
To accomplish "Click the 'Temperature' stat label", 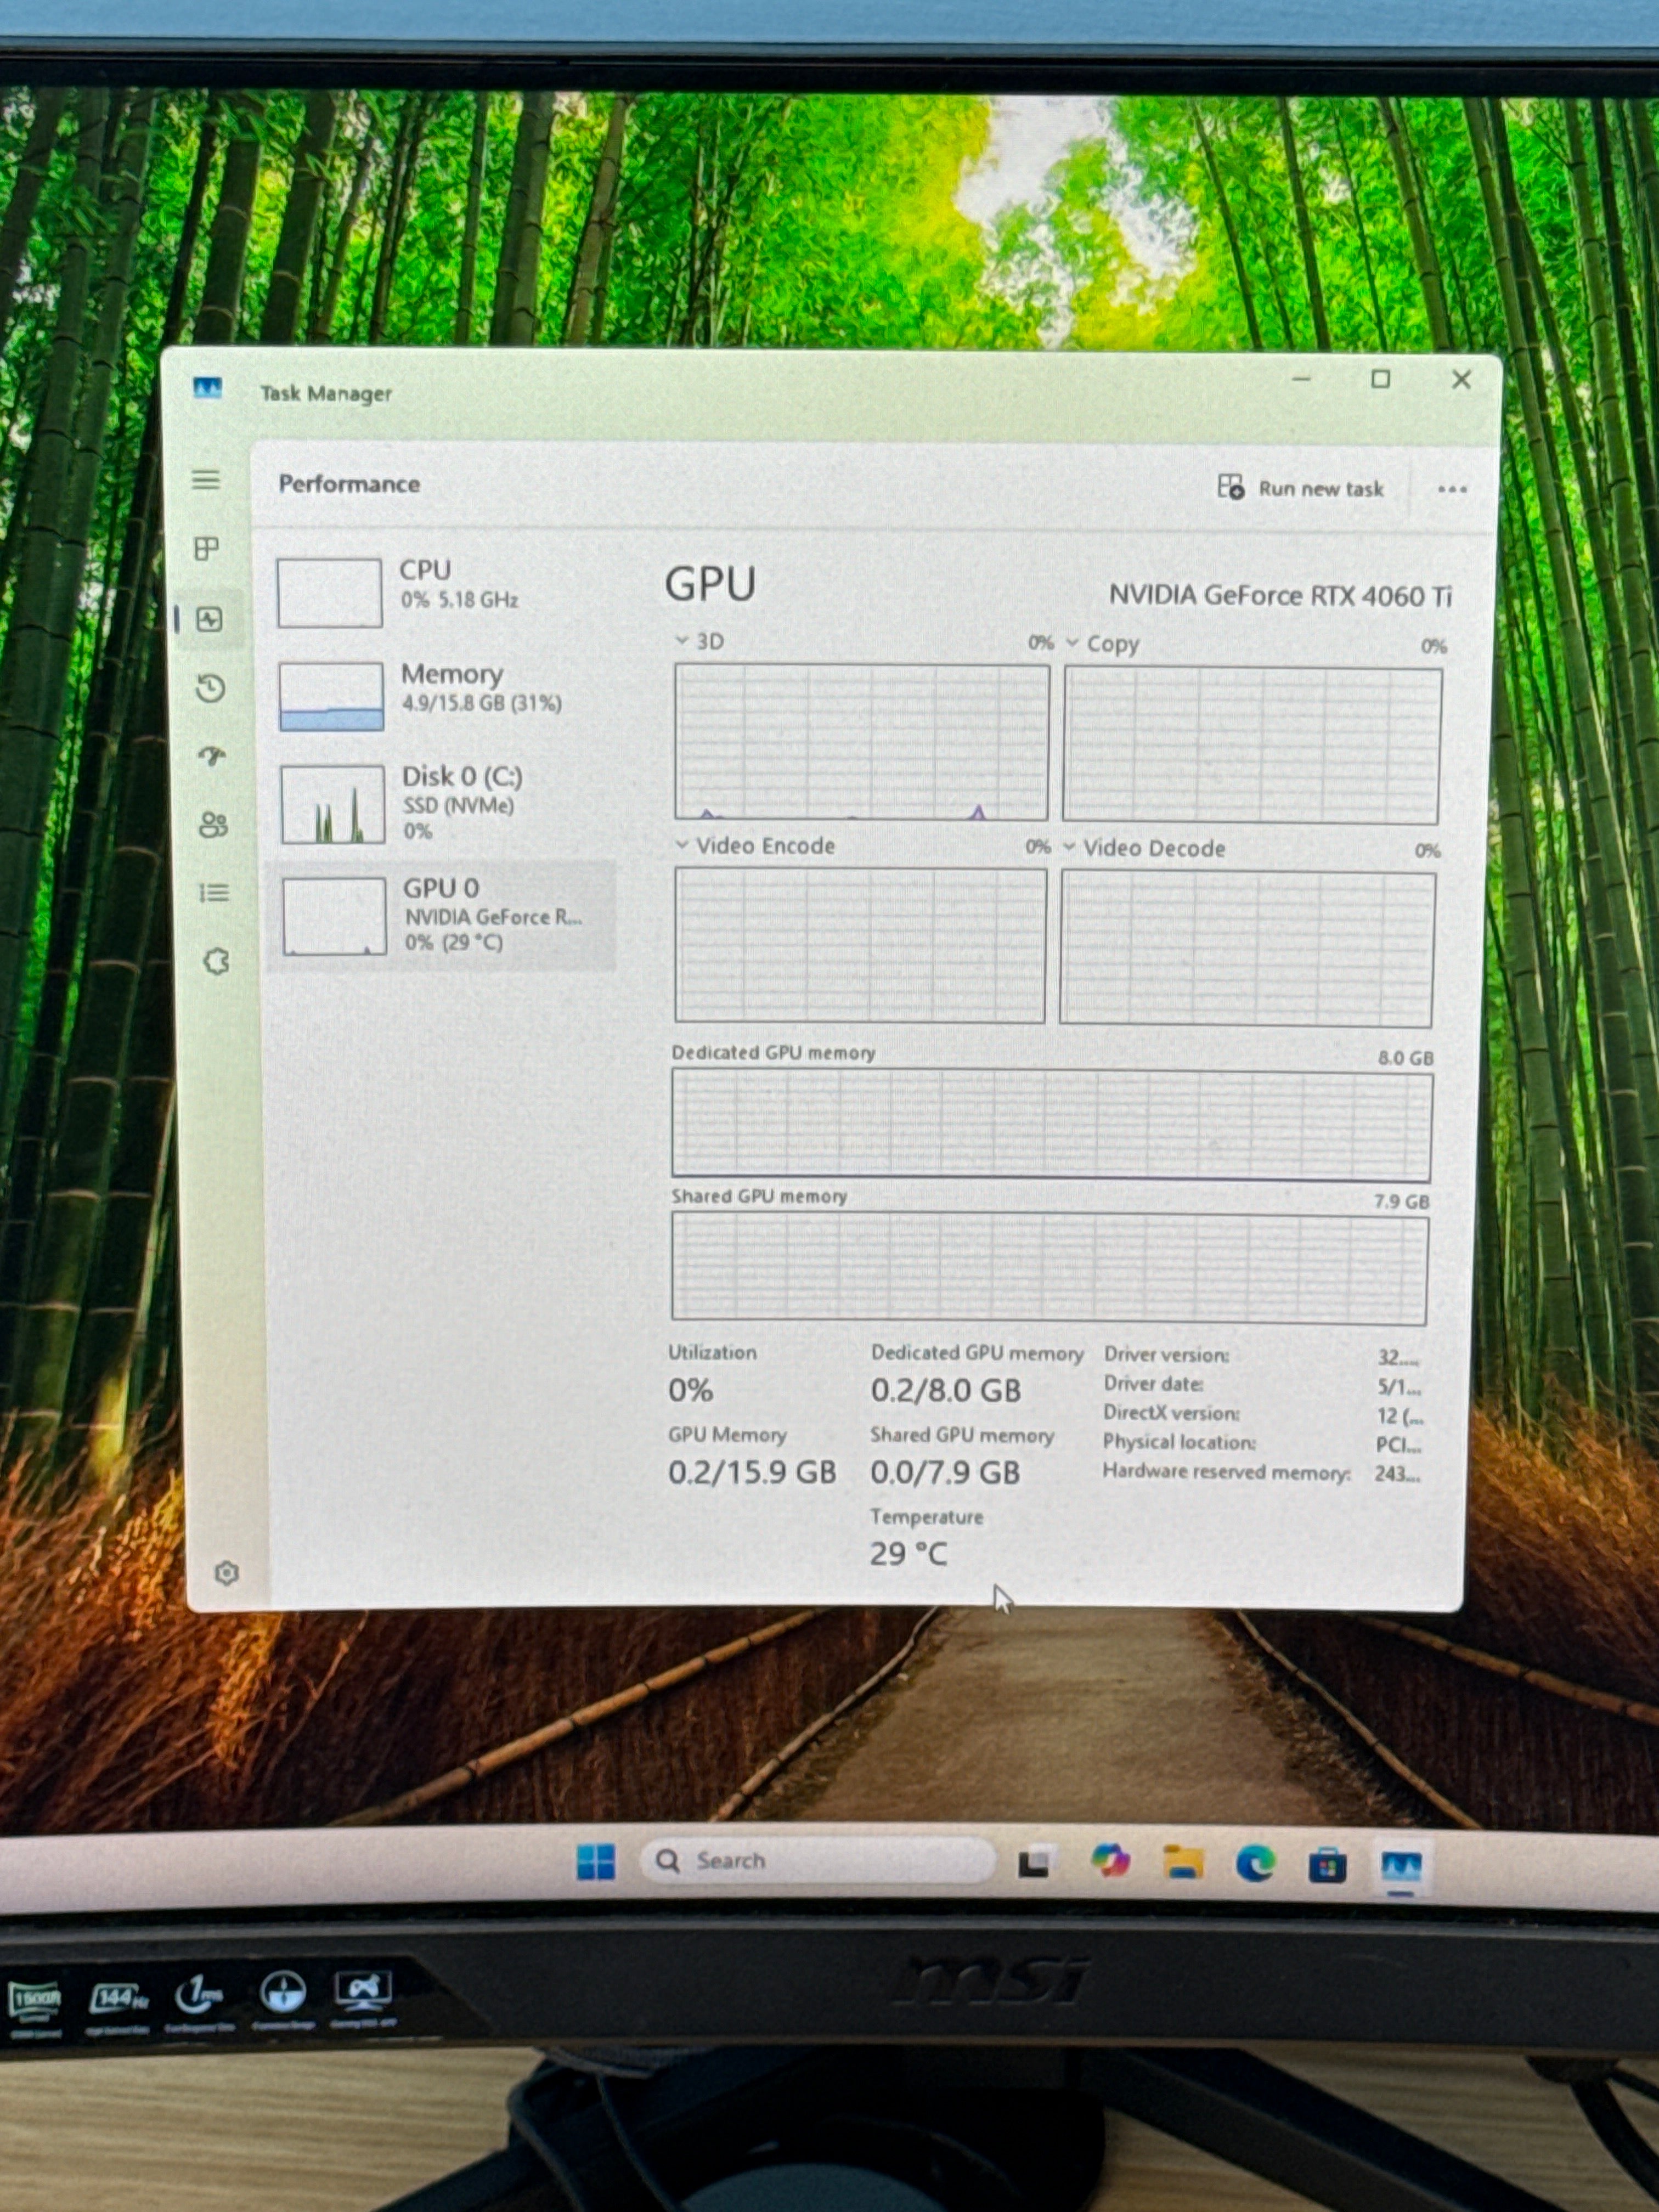I will tap(926, 1517).
